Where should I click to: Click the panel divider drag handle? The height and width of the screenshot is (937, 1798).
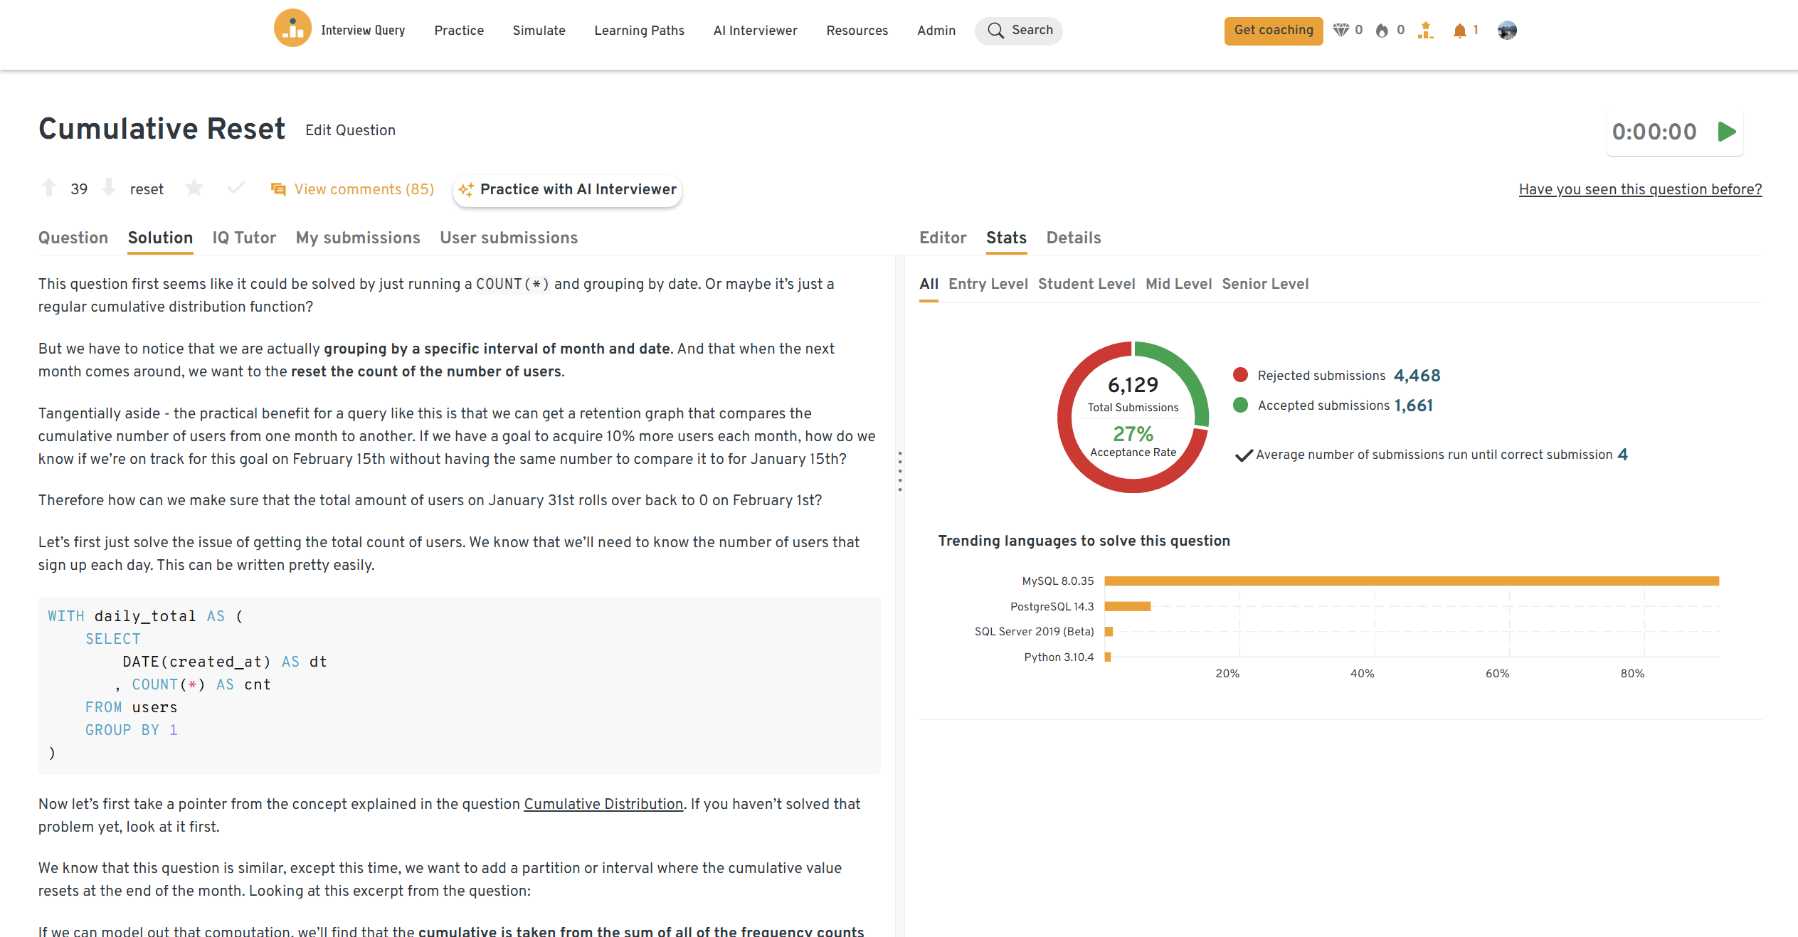[900, 471]
